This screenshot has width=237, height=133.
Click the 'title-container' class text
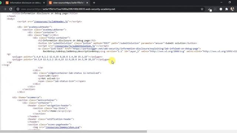[x=58, y=38]
